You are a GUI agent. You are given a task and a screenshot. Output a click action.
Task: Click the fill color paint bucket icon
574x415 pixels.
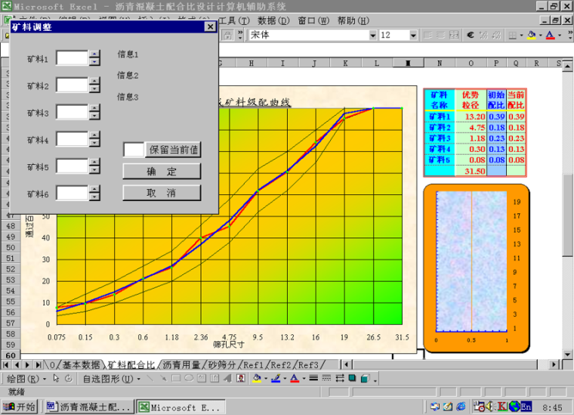tap(532, 36)
